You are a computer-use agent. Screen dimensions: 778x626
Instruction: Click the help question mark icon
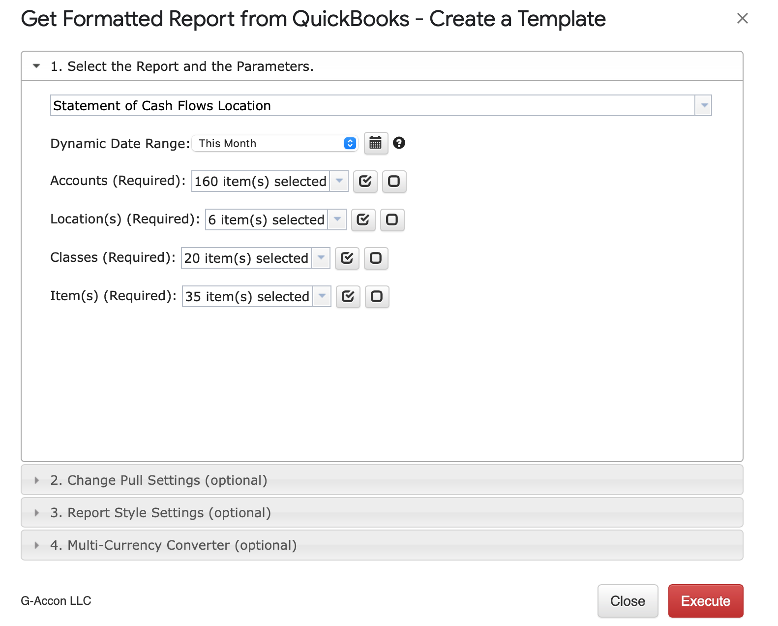399,143
